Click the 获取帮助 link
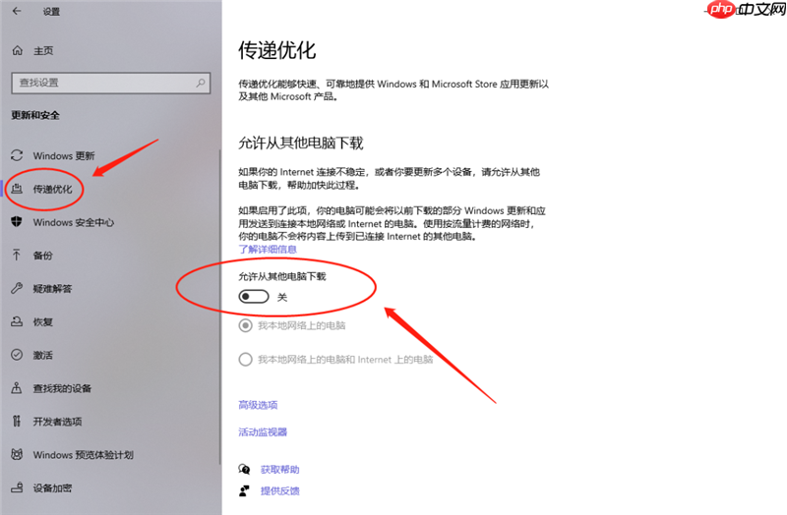The height and width of the screenshot is (515, 787). click(x=280, y=470)
